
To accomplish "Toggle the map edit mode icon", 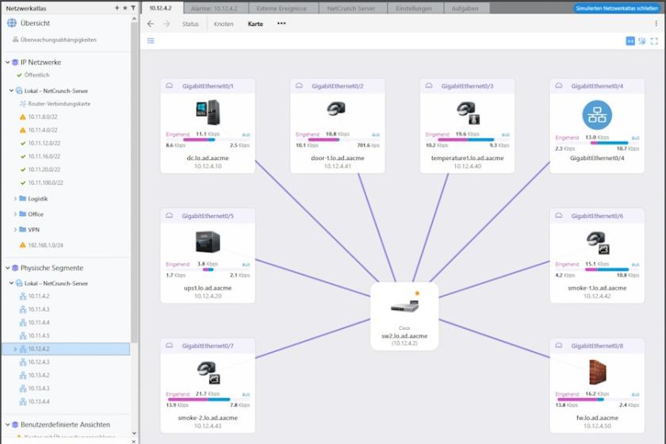I will click(642, 41).
